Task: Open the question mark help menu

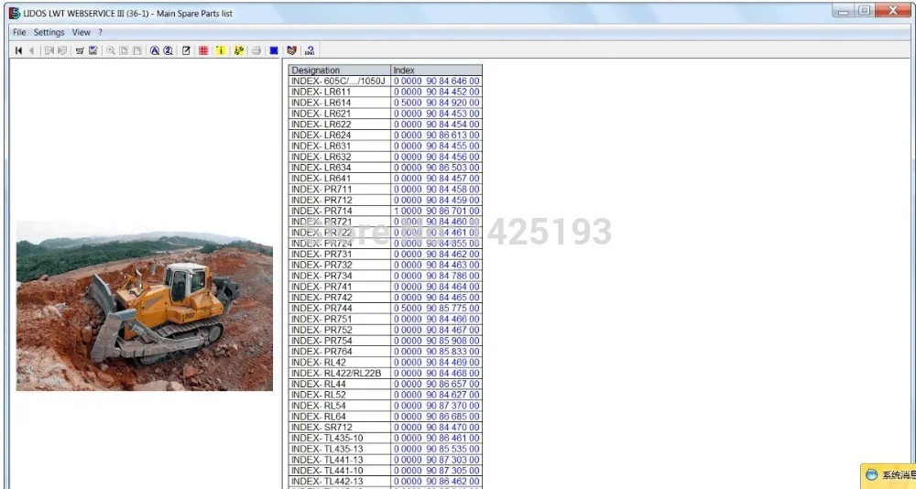Action: point(100,32)
